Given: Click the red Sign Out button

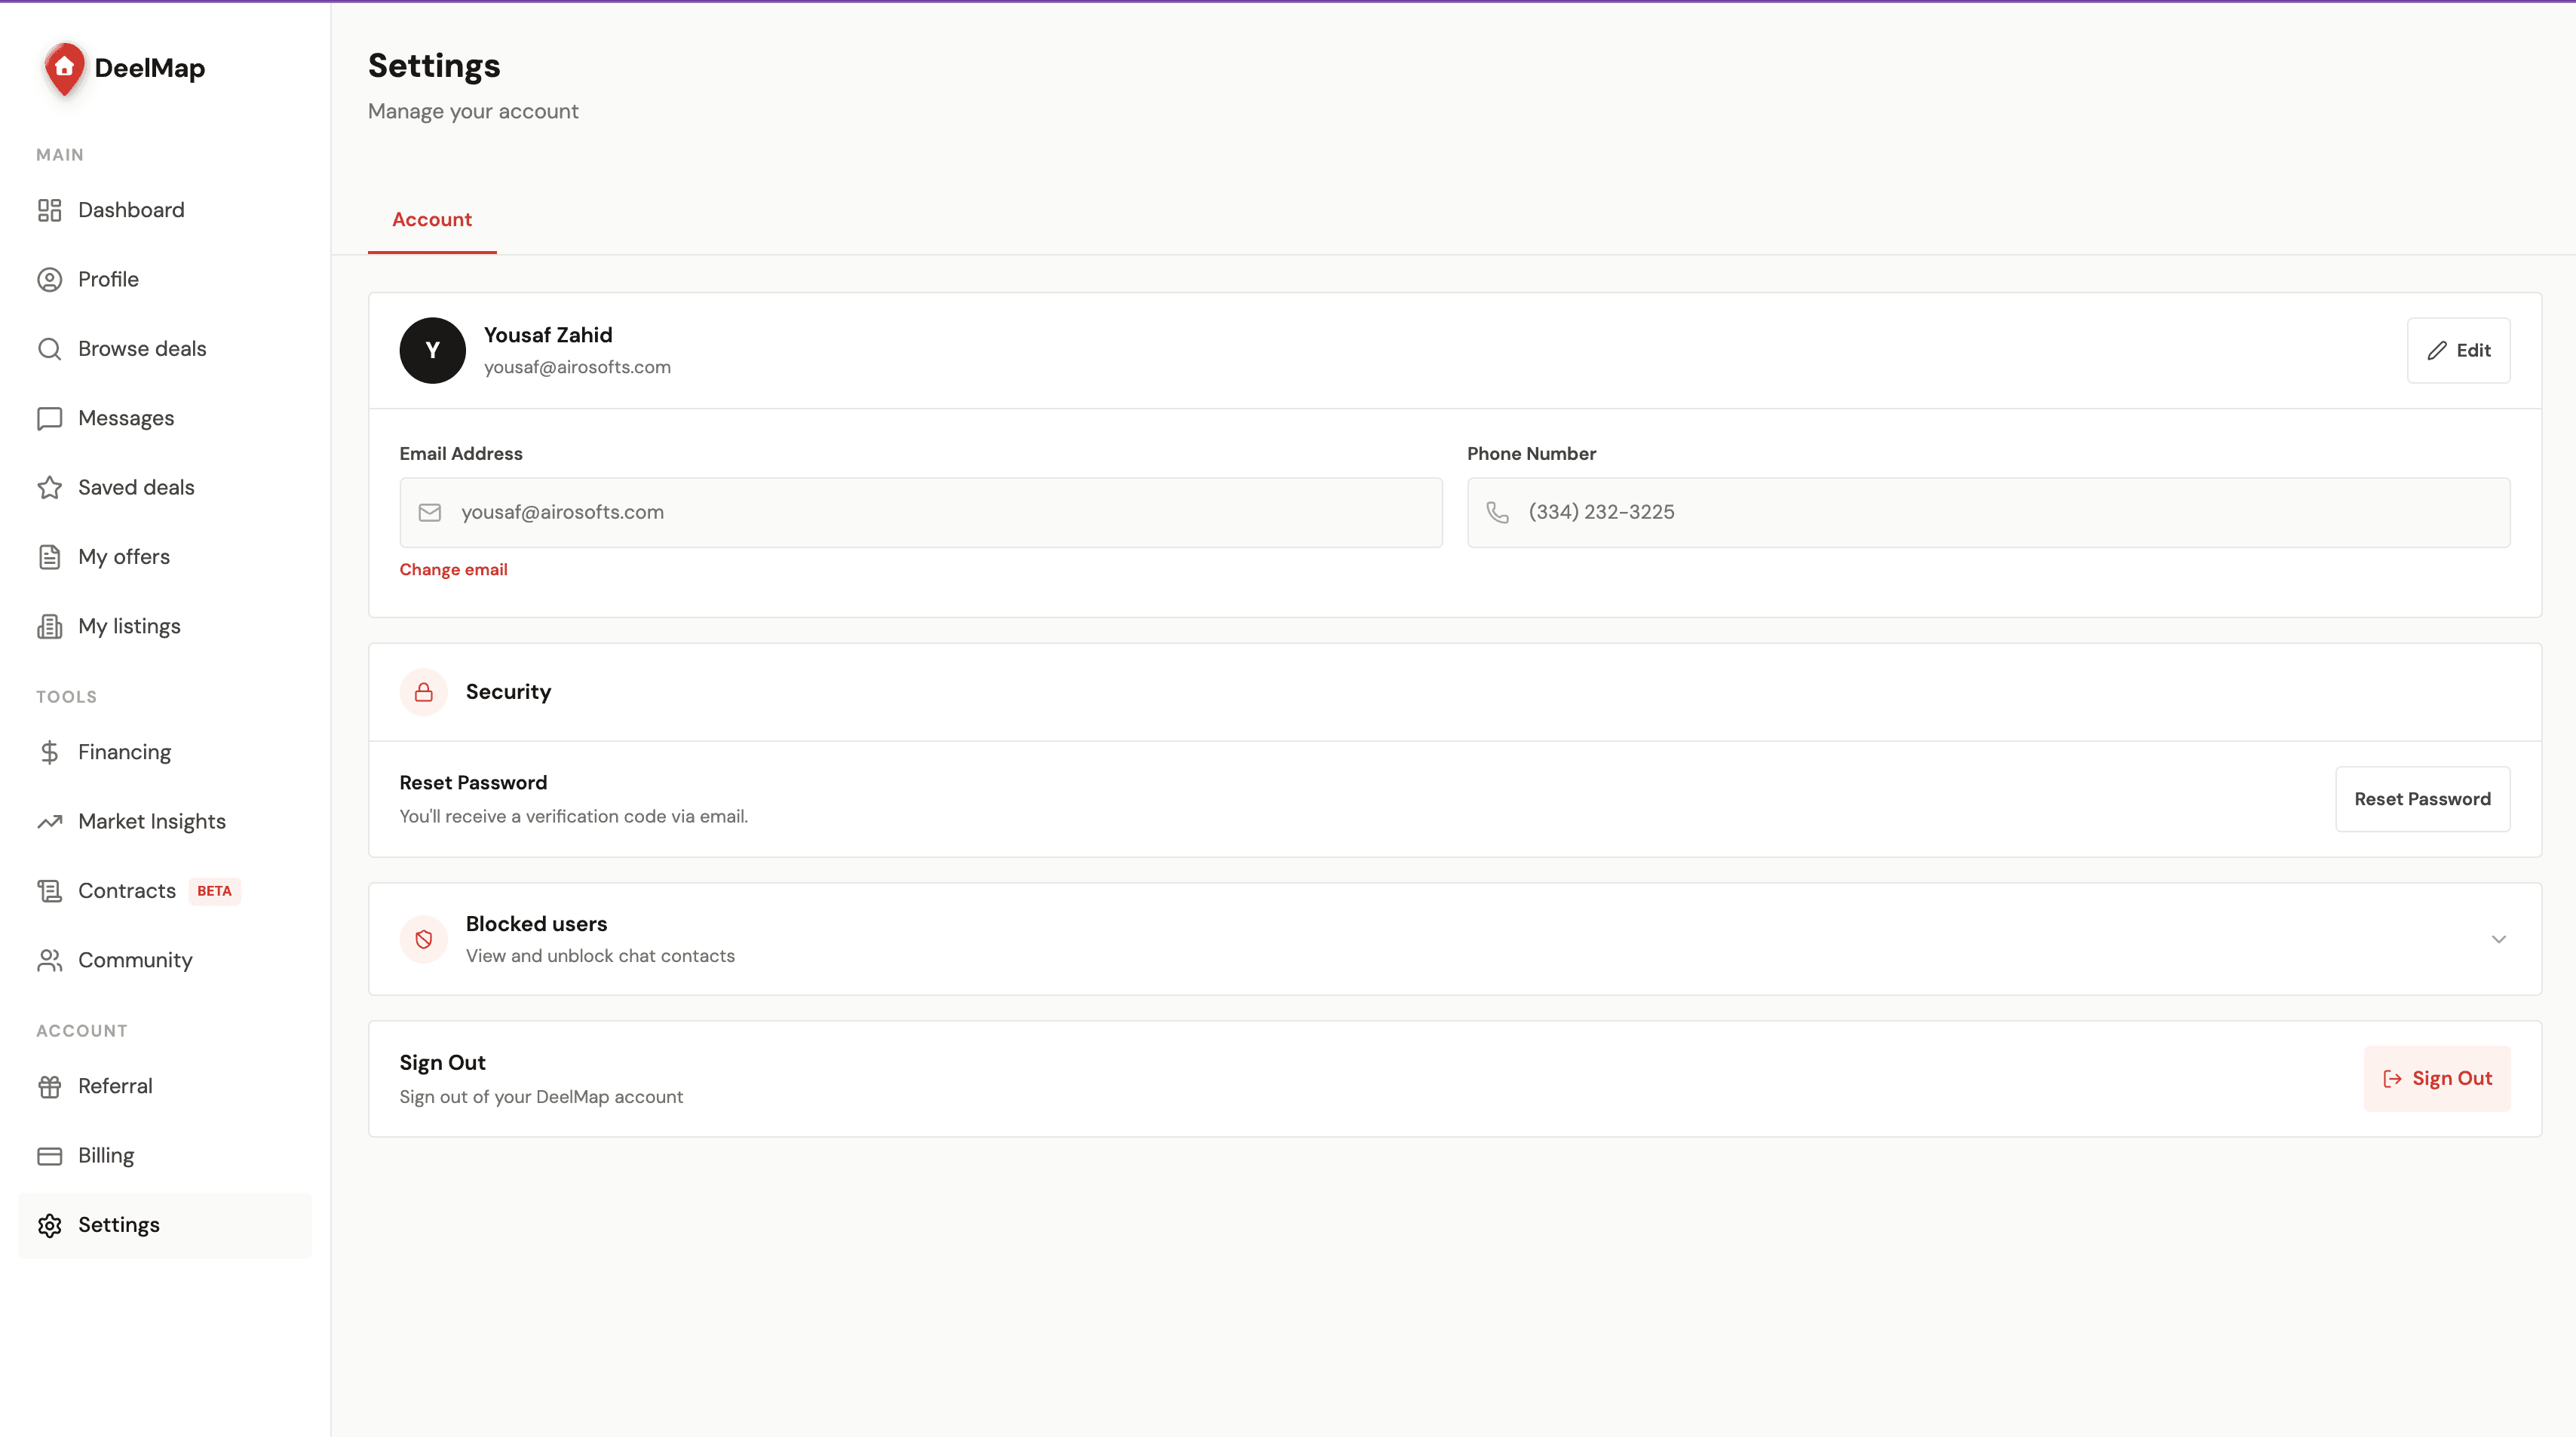Looking at the screenshot, I should tap(2437, 1078).
